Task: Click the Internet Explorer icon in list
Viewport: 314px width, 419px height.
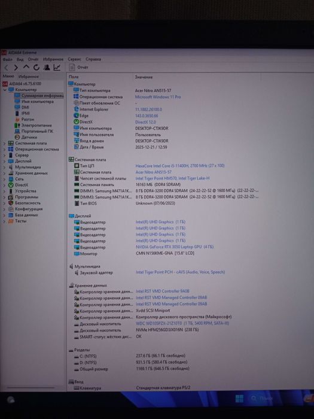Action: point(76,110)
